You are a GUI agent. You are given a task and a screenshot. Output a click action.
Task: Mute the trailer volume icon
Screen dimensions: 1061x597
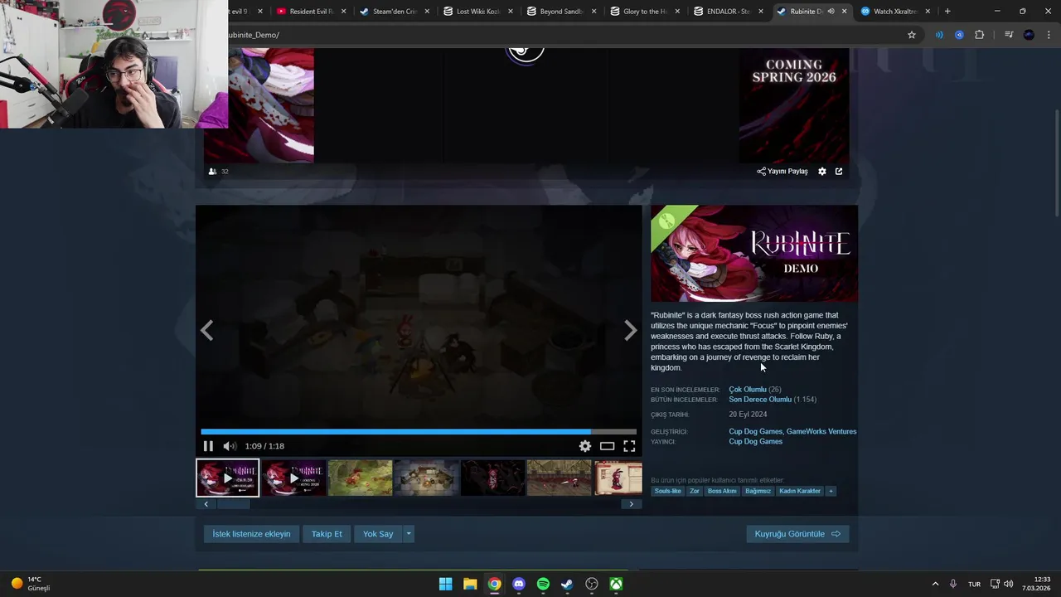(x=230, y=446)
